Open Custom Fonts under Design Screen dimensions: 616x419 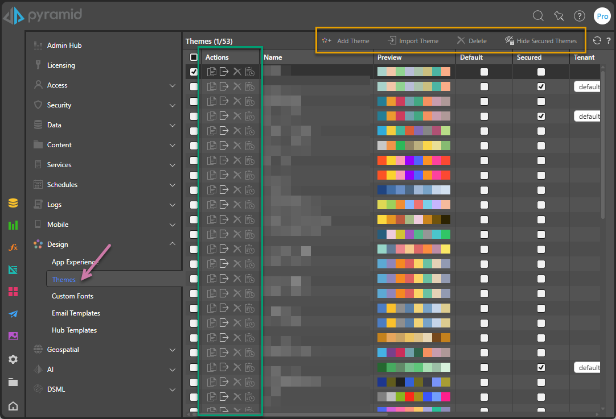[x=73, y=296]
